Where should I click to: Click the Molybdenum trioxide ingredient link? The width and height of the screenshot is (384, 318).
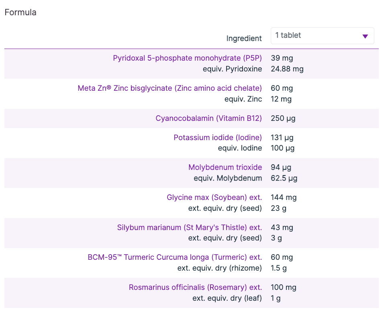[225, 167]
